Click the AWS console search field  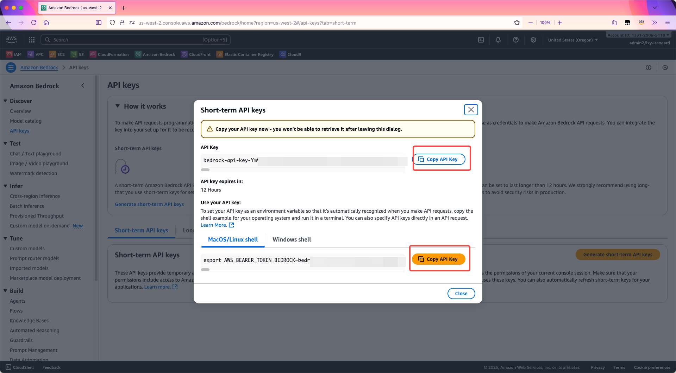[x=136, y=40]
